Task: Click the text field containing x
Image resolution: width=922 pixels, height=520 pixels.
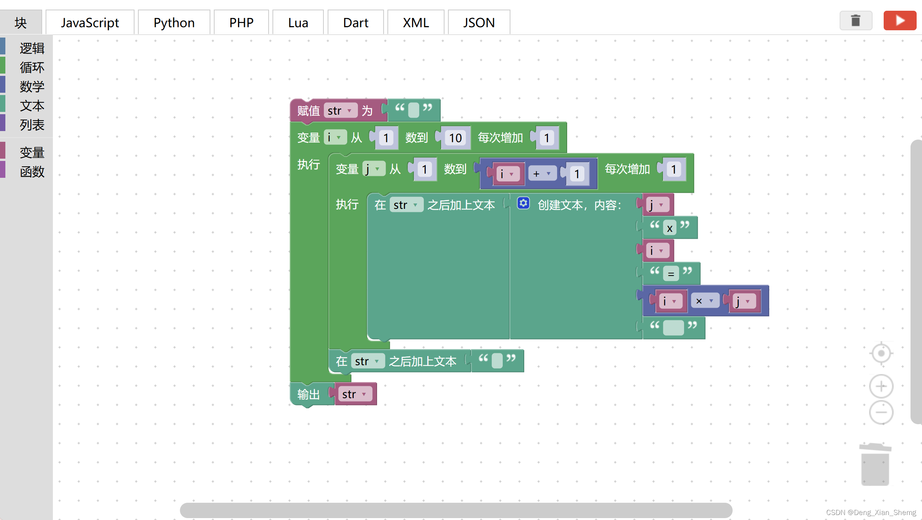Action: 669,228
